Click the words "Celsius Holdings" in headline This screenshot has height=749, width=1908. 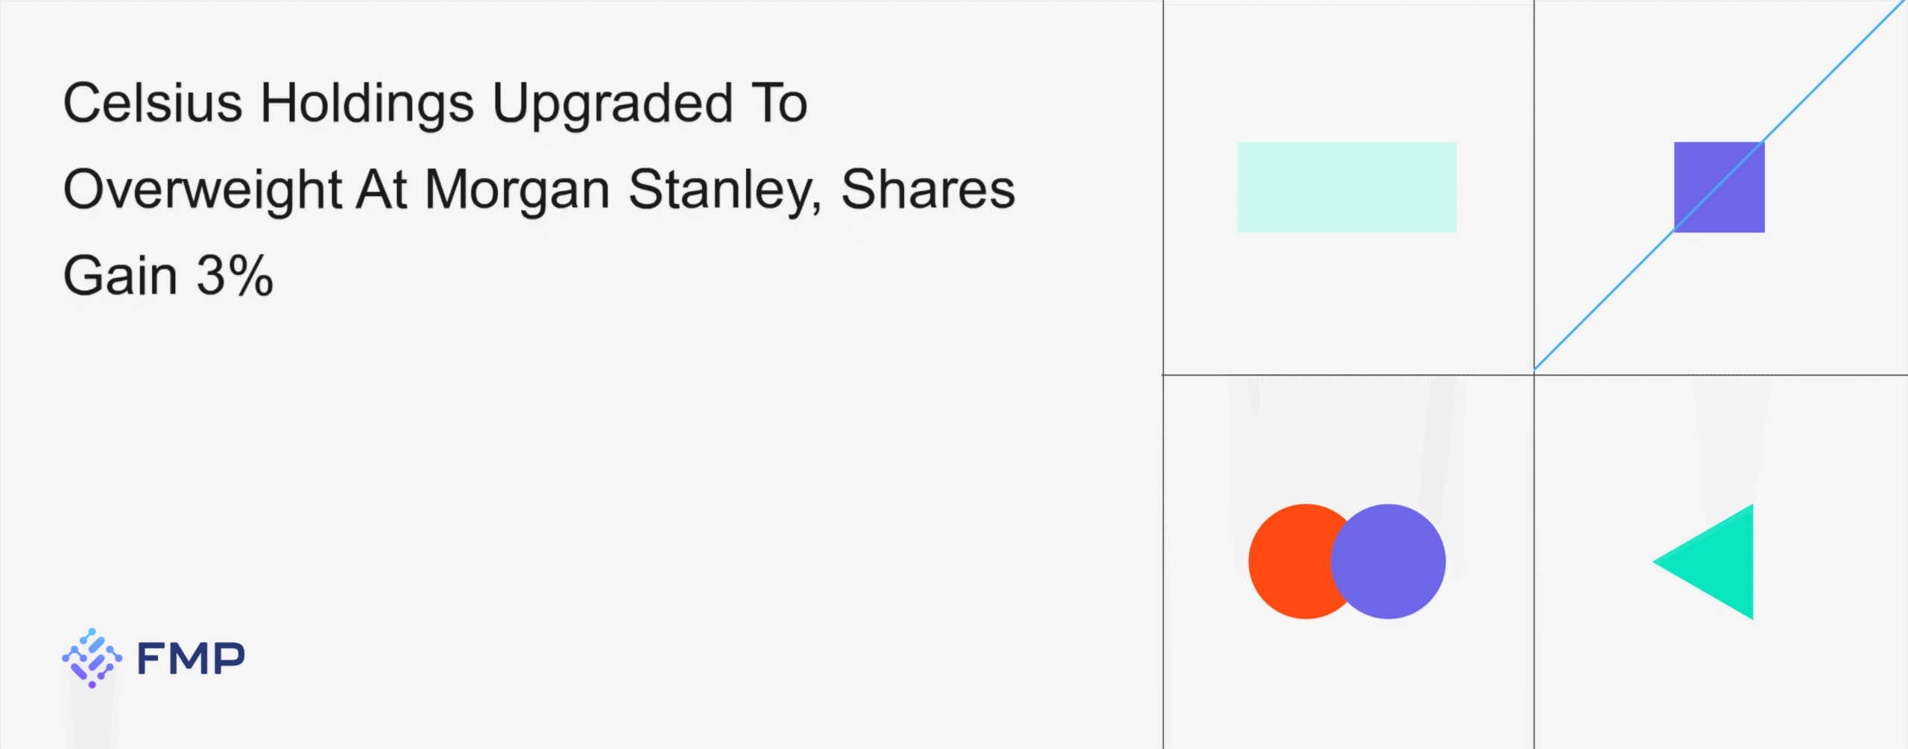pyautogui.click(x=268, y=103)
